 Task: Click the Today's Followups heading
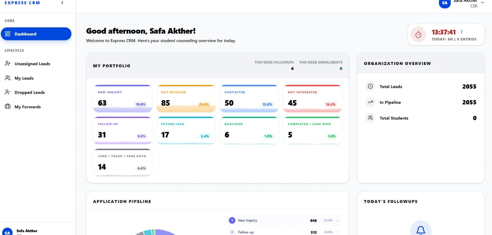[391, 201]
